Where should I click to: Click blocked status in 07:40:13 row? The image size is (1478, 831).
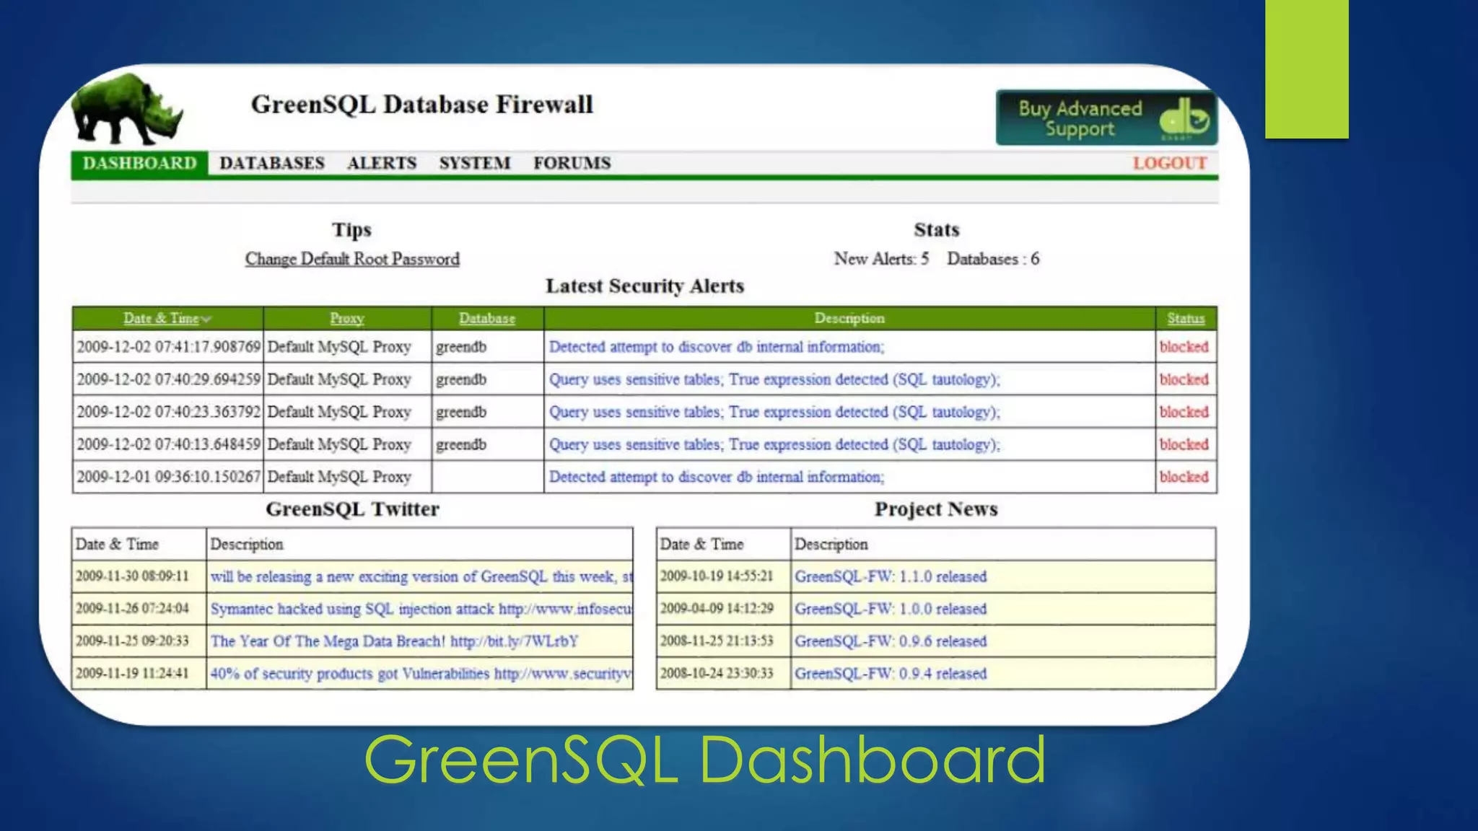click(1184, 444)
